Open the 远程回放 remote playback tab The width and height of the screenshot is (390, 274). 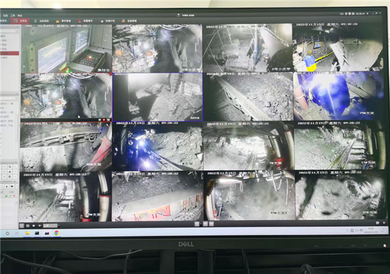tap(42, 21)
